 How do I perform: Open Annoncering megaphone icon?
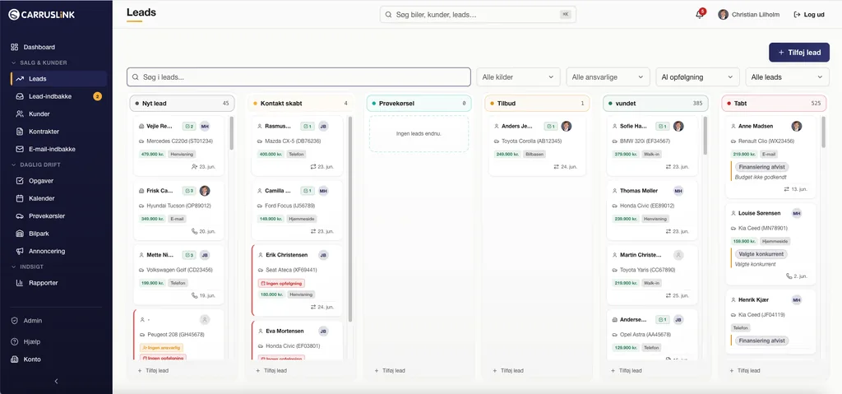point(20,251)
